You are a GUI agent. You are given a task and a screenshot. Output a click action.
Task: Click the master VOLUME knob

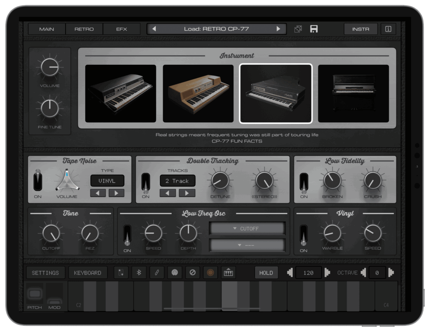50,67
